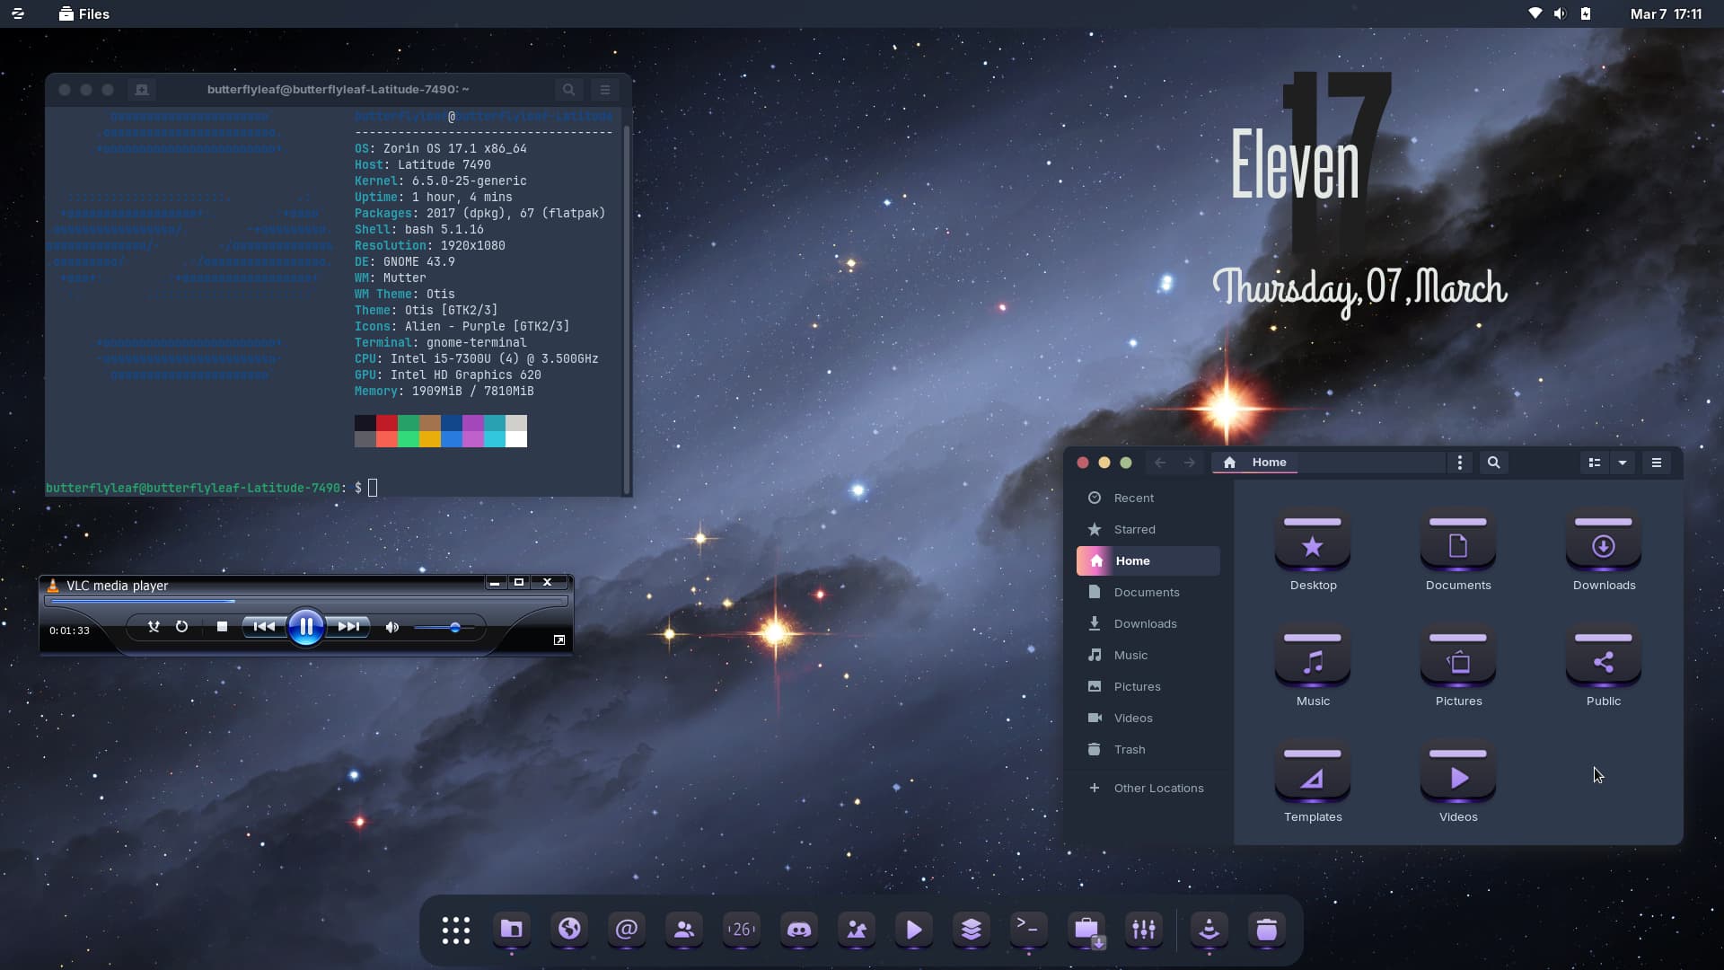Open the path bar three-dot menu
1724x970 pixels.
(x=1460, y=463)
